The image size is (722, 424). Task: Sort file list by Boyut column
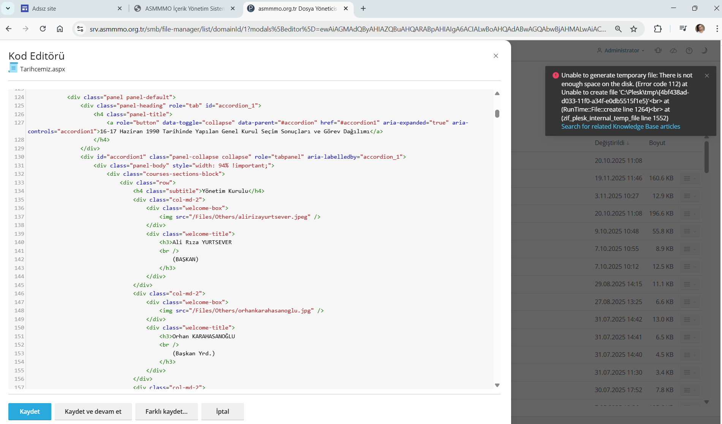[x=657, y=143]
